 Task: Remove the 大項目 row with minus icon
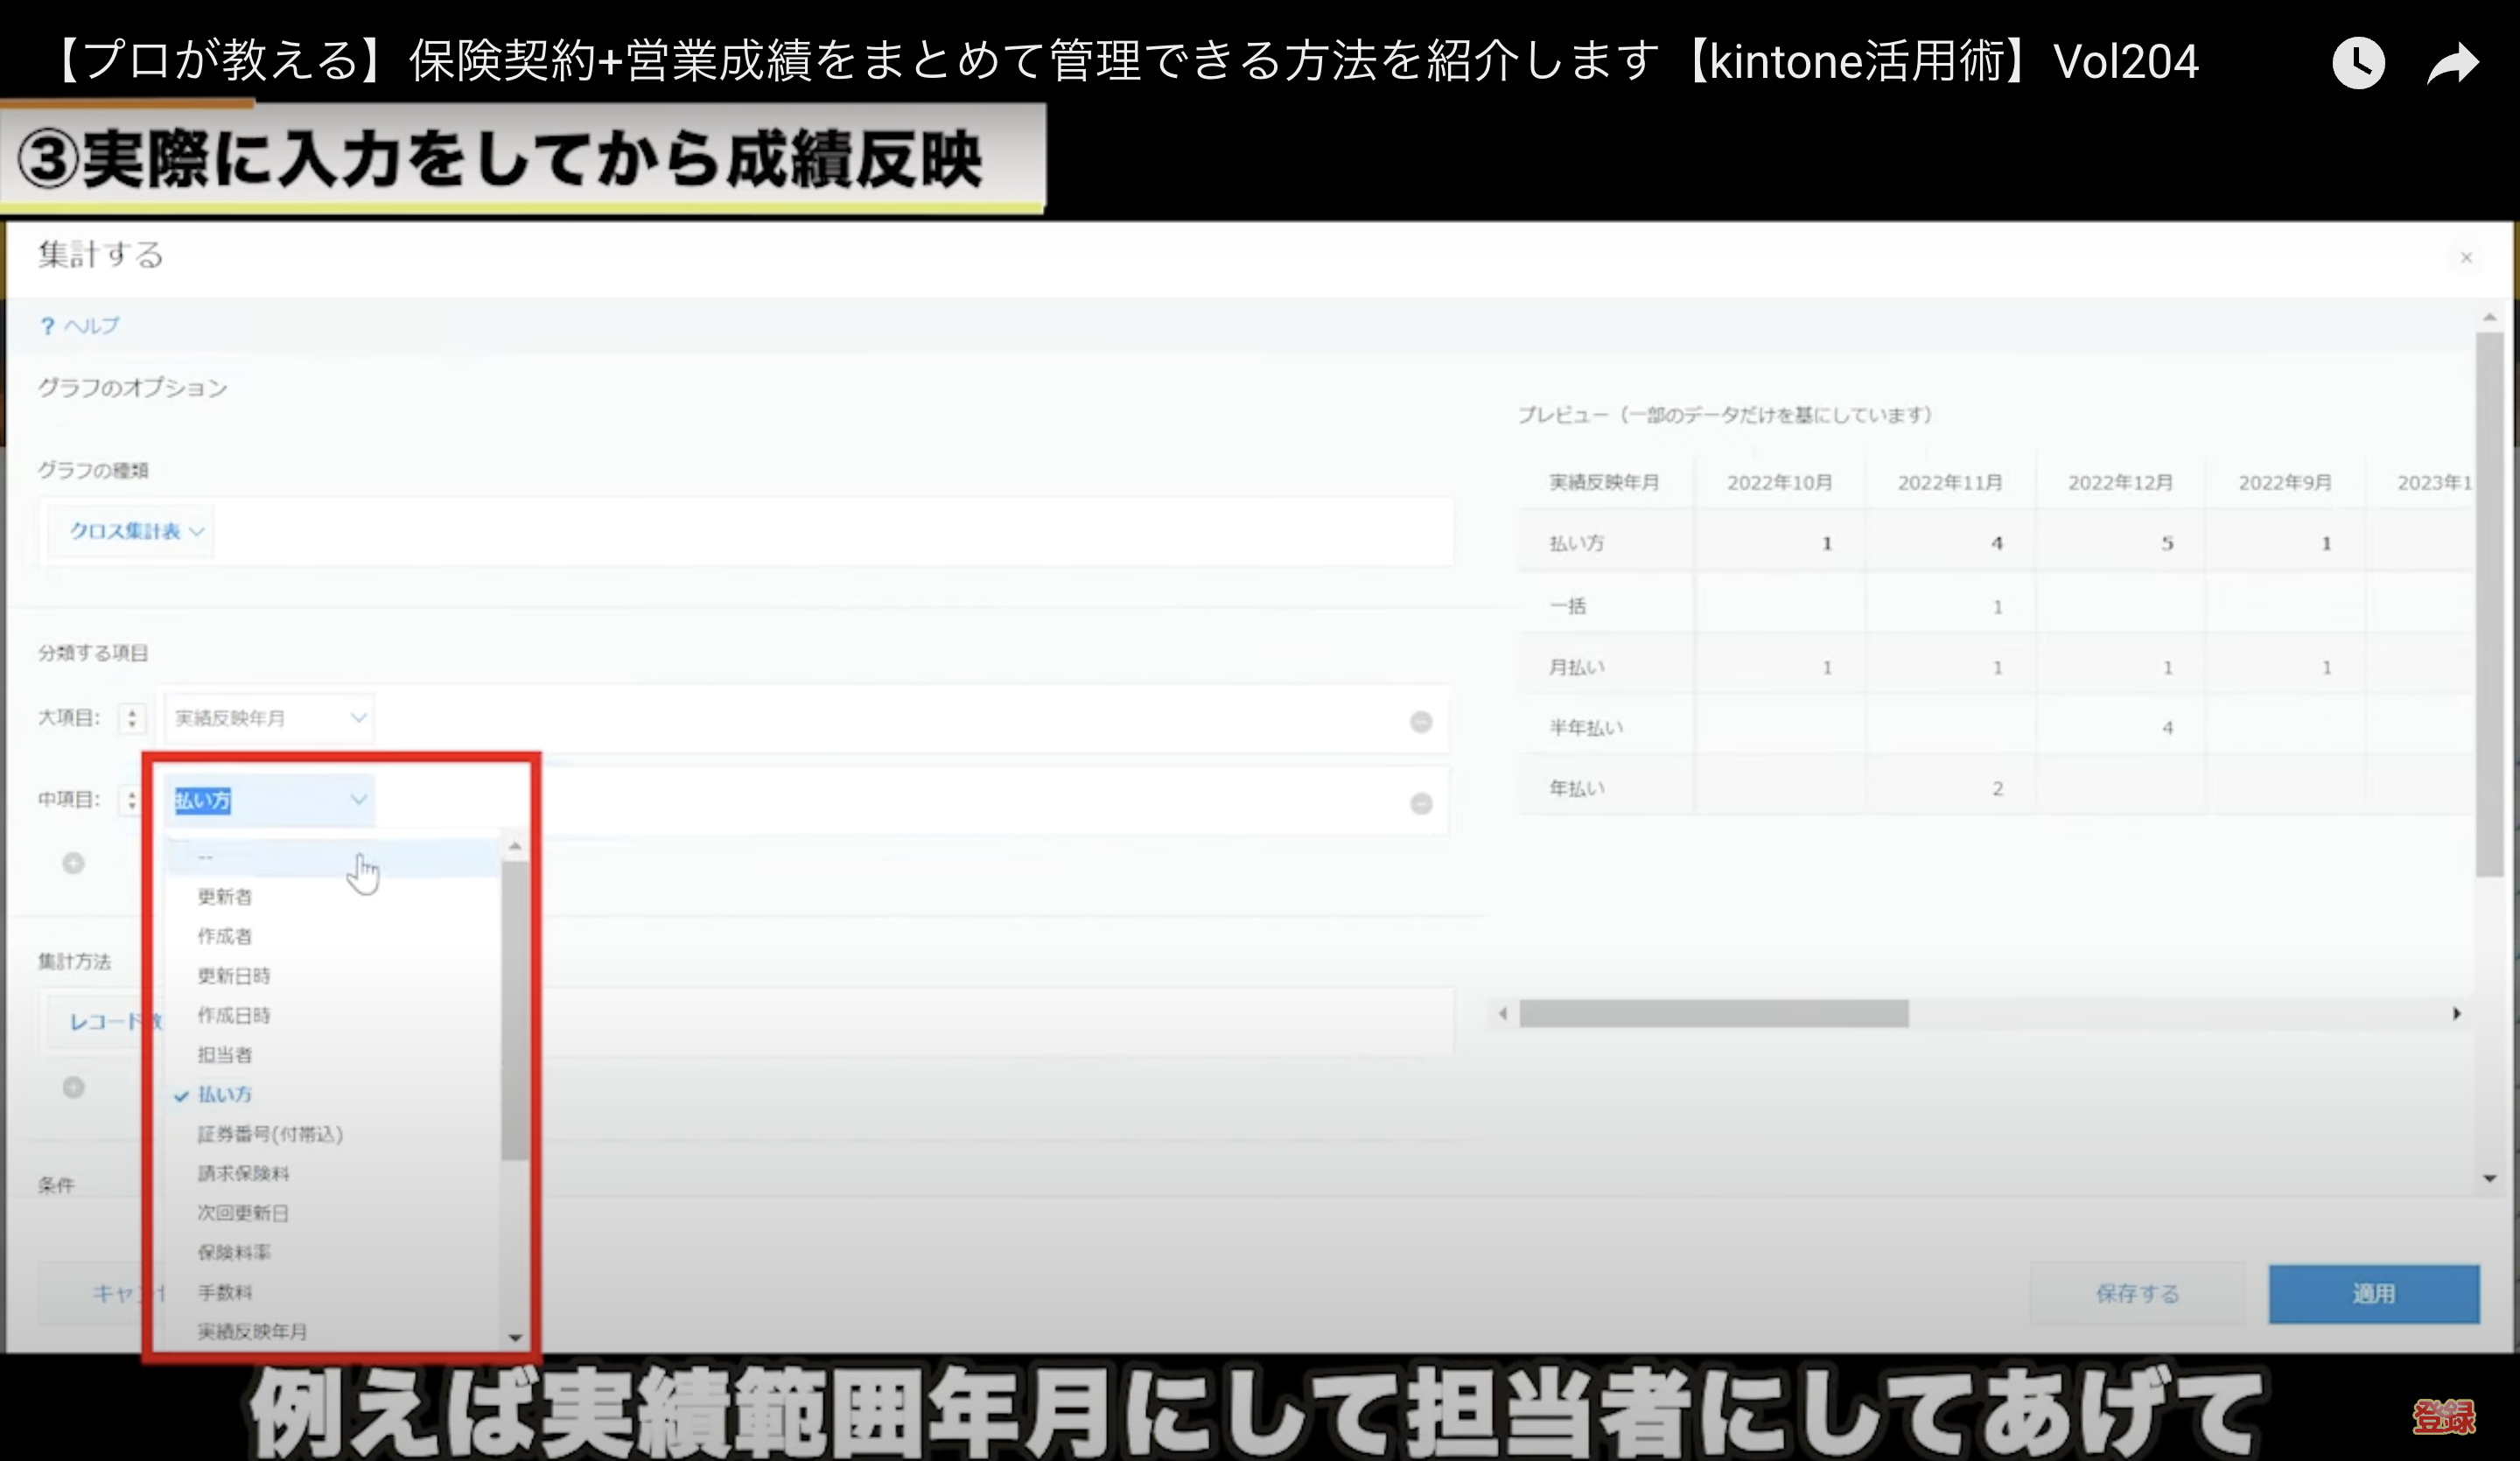(1420, 722)
